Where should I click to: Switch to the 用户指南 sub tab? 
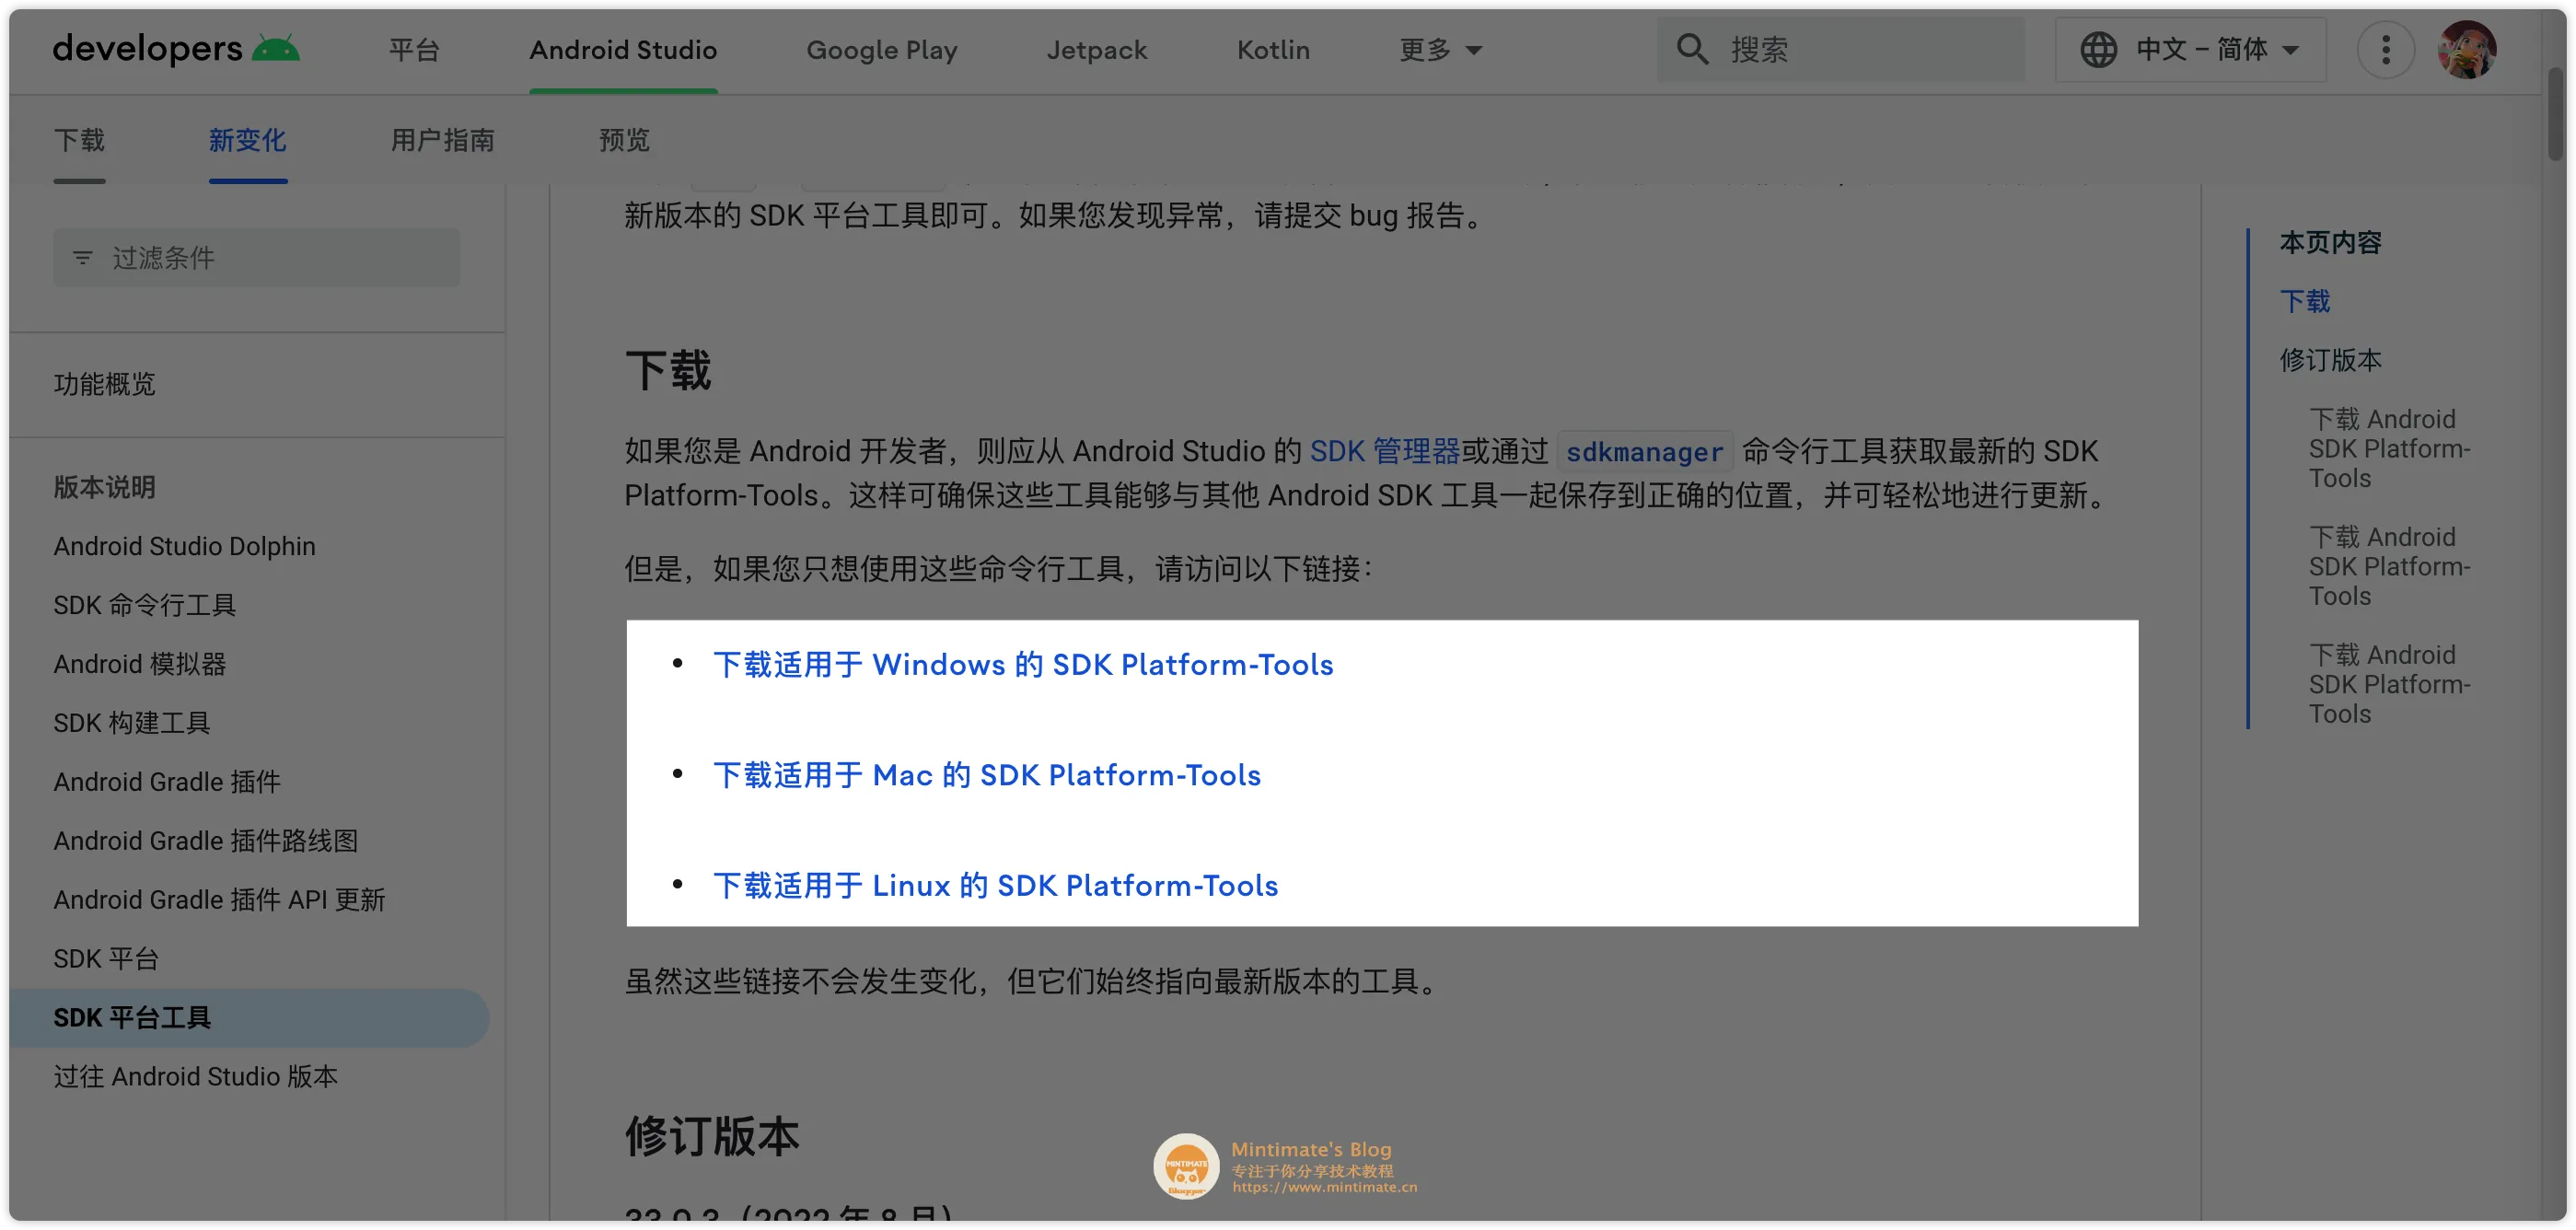pyautogui.click(x=442, y=140)
